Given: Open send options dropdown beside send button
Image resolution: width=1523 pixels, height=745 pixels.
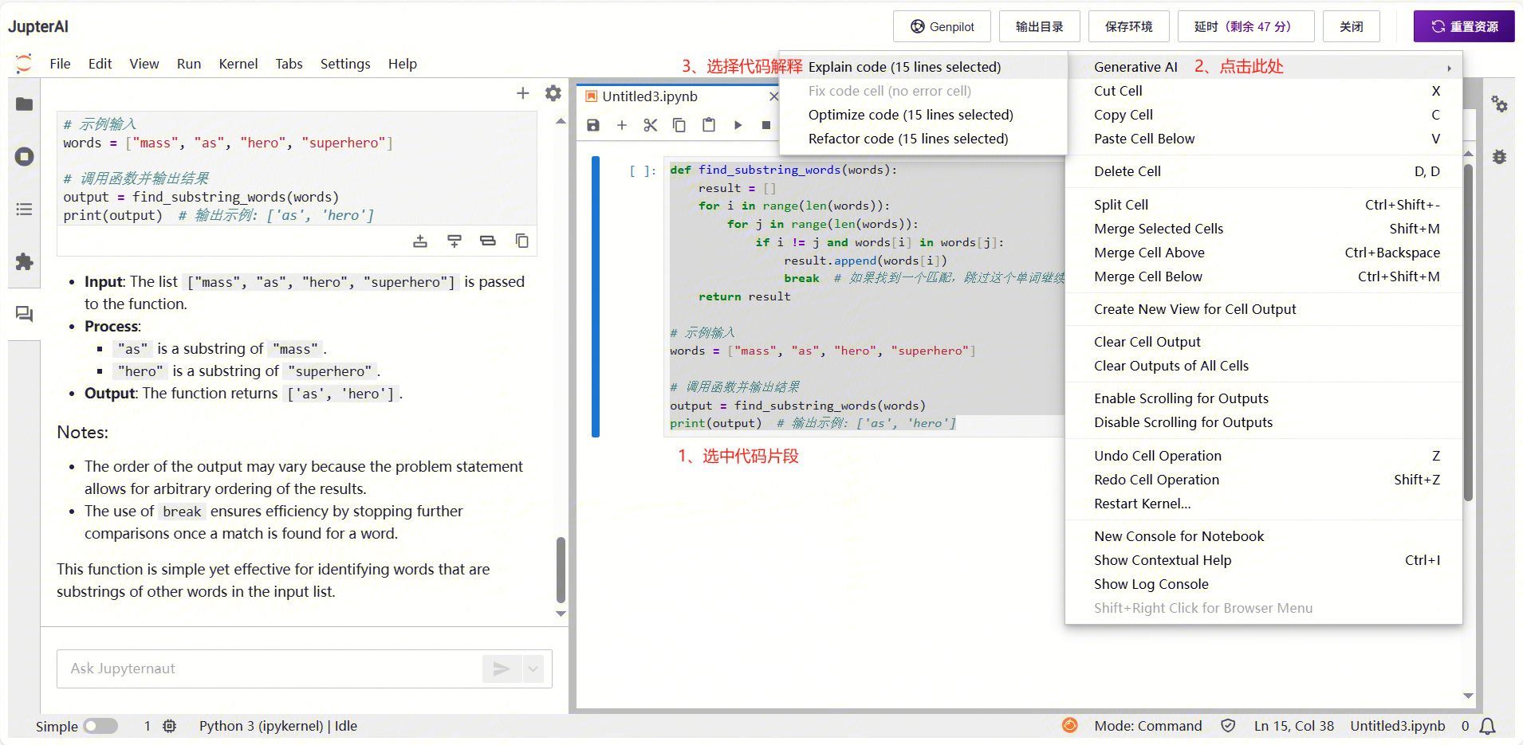Looking at the screenshot, I should point(533,669).
